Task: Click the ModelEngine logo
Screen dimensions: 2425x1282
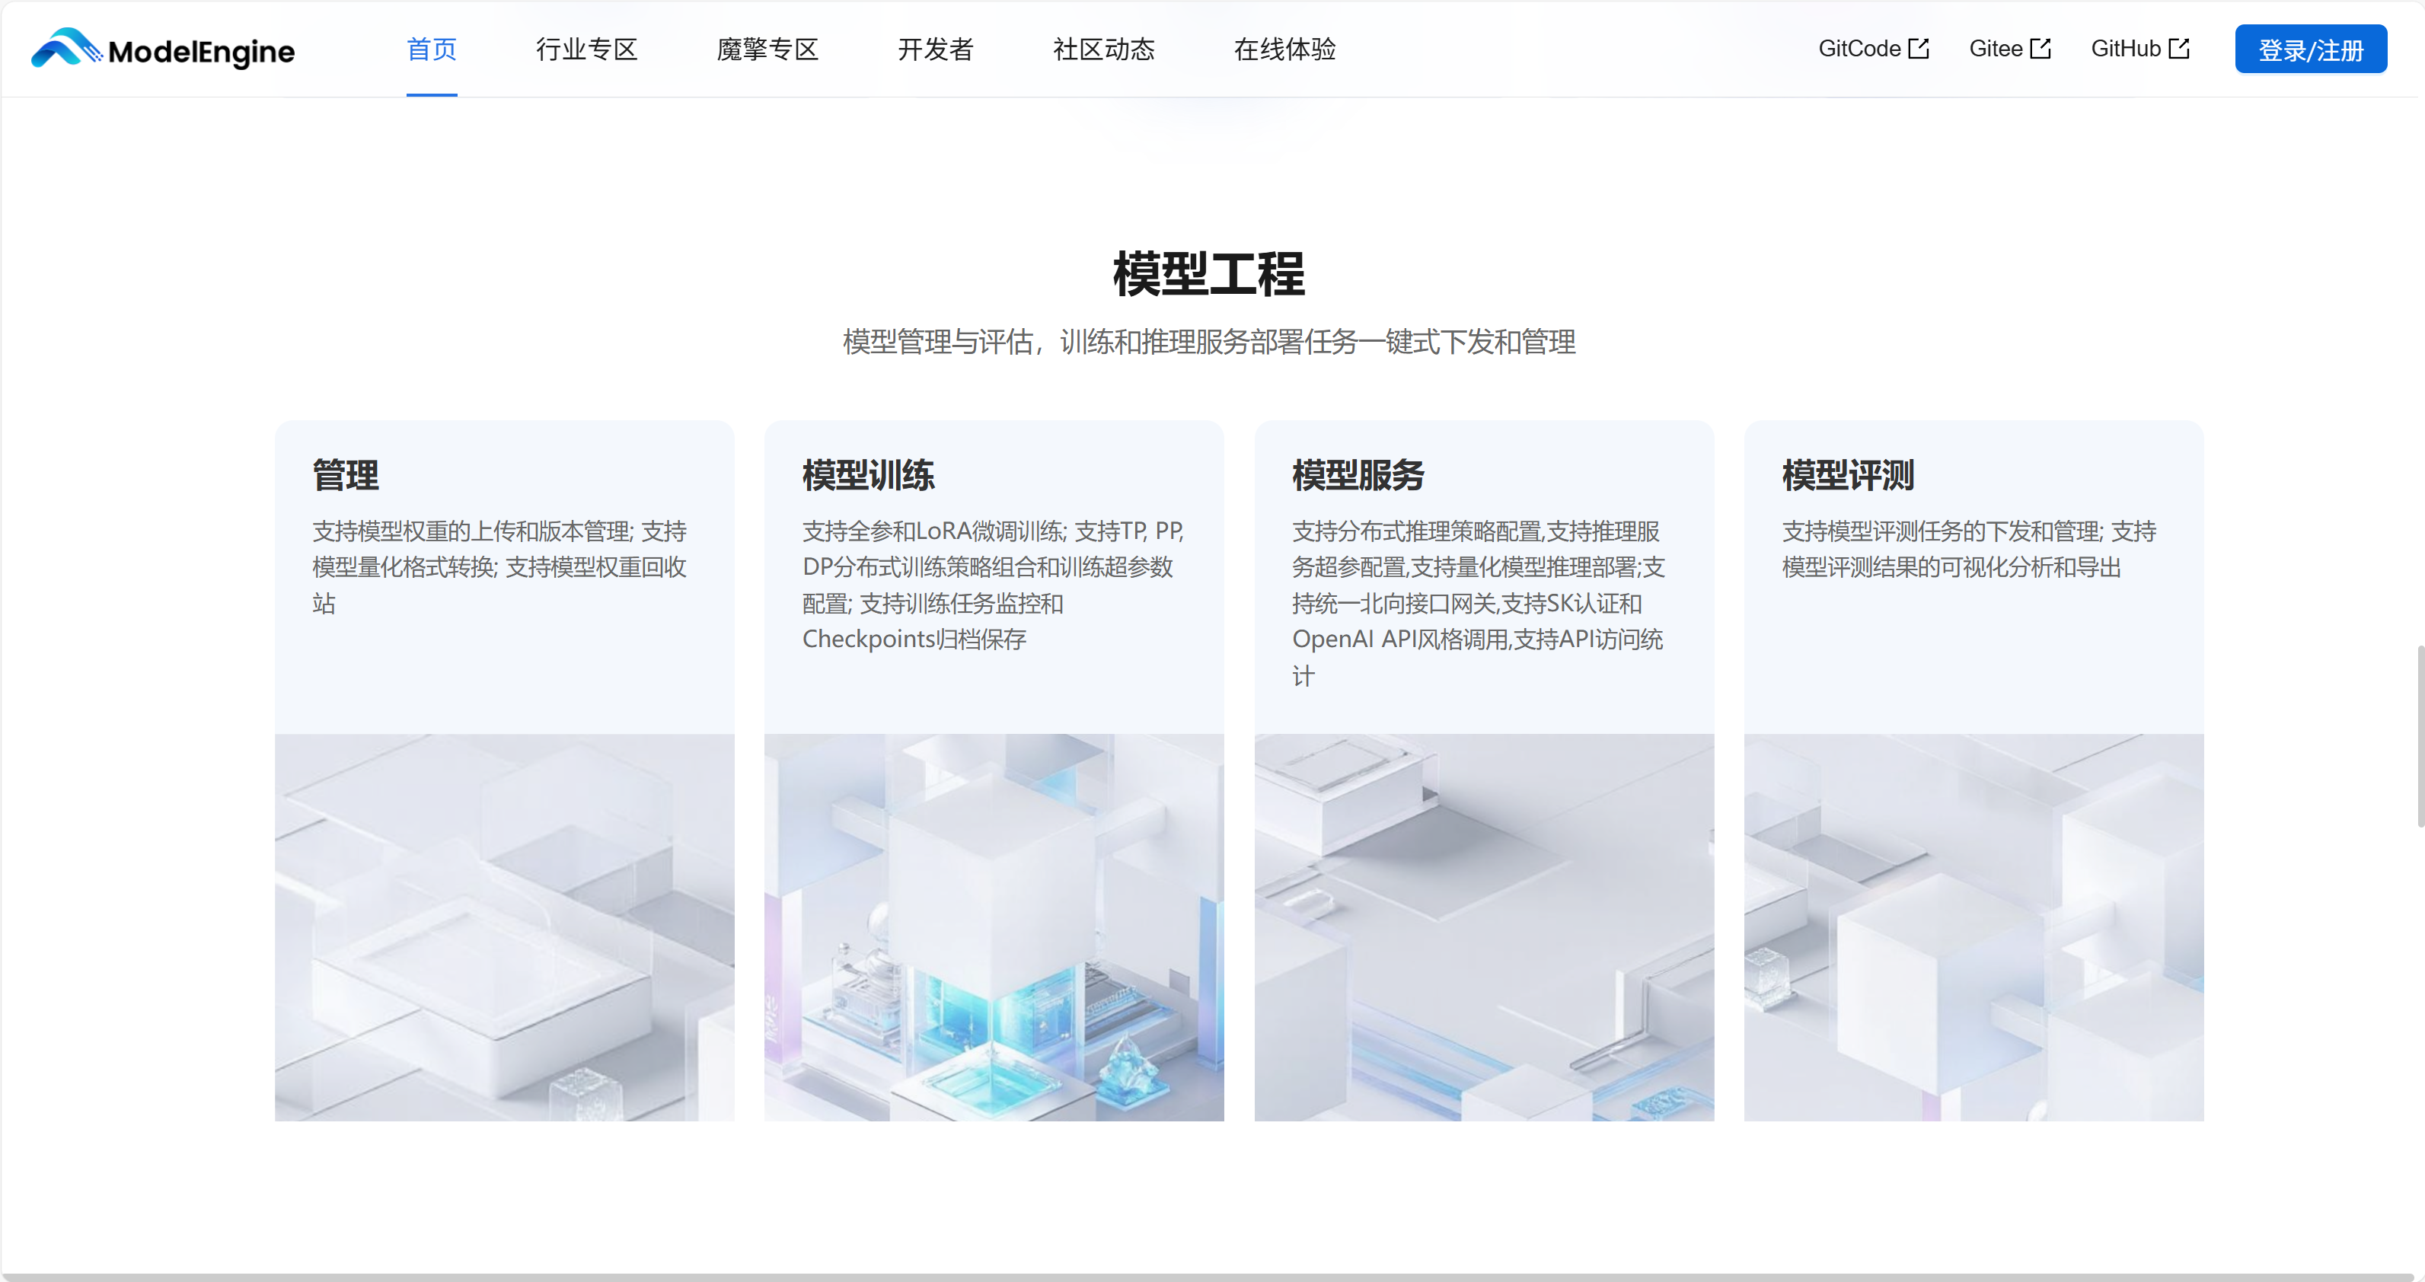Action: tap(160, 49)
